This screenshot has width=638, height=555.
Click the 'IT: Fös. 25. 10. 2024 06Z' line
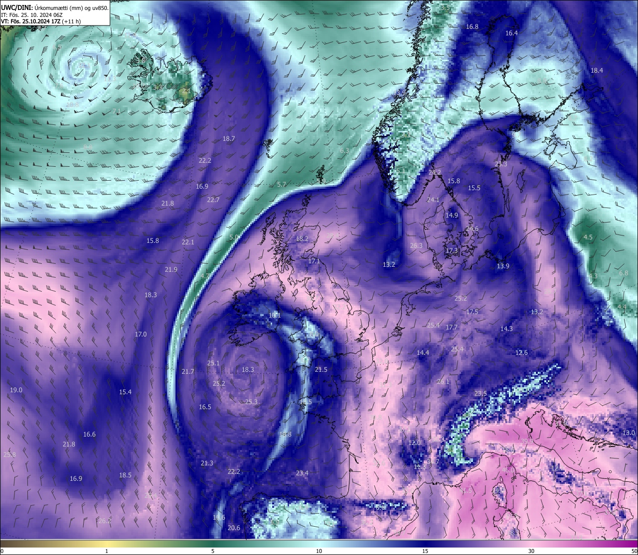[x=32, y=15]
